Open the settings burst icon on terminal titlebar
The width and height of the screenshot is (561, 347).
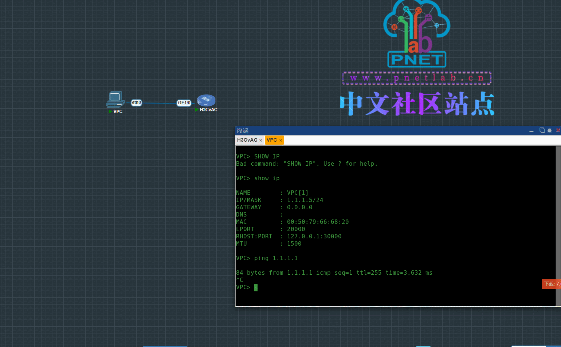coord(549,130)
